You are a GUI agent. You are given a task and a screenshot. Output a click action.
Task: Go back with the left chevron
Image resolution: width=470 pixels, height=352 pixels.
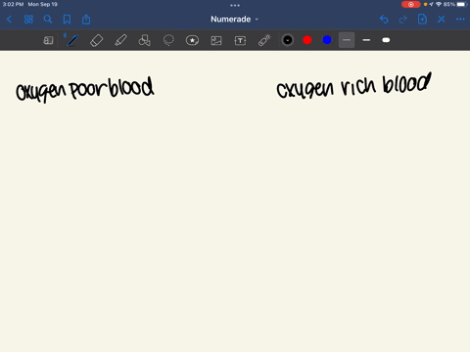coord(9,20)
